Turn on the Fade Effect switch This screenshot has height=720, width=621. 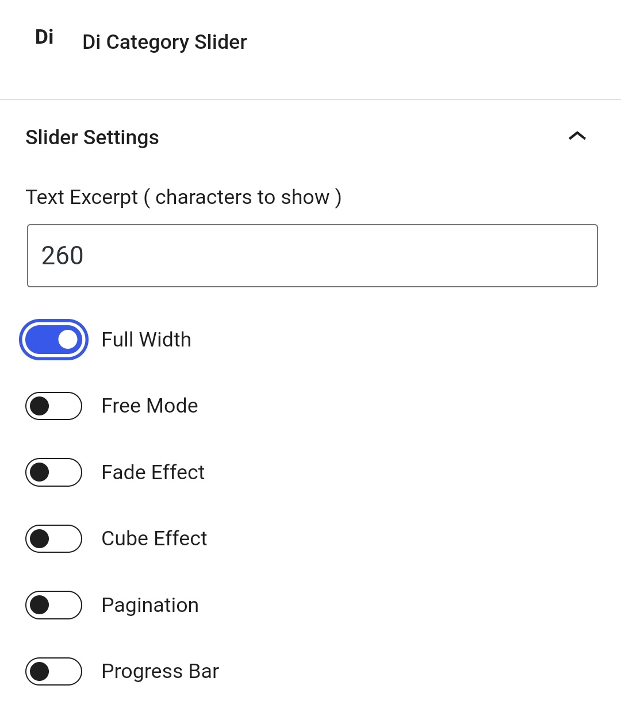[x=53, y=472]
